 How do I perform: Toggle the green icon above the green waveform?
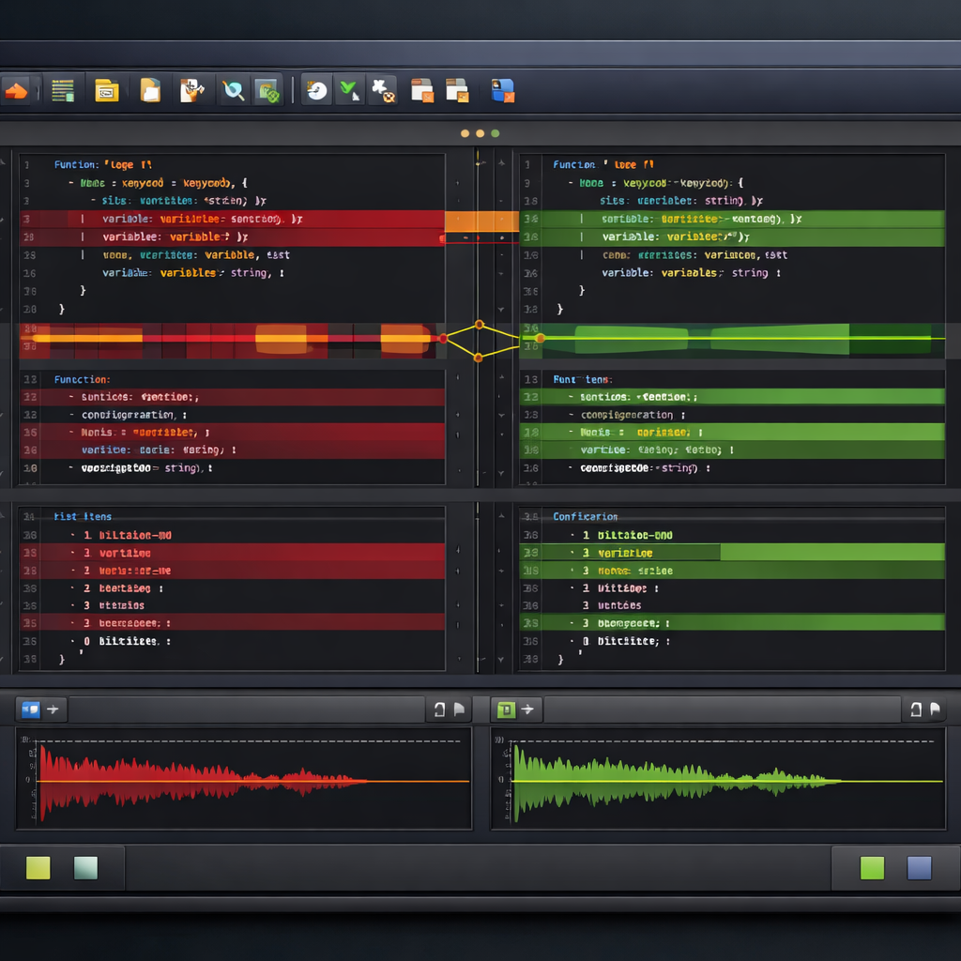pos(506,709)
